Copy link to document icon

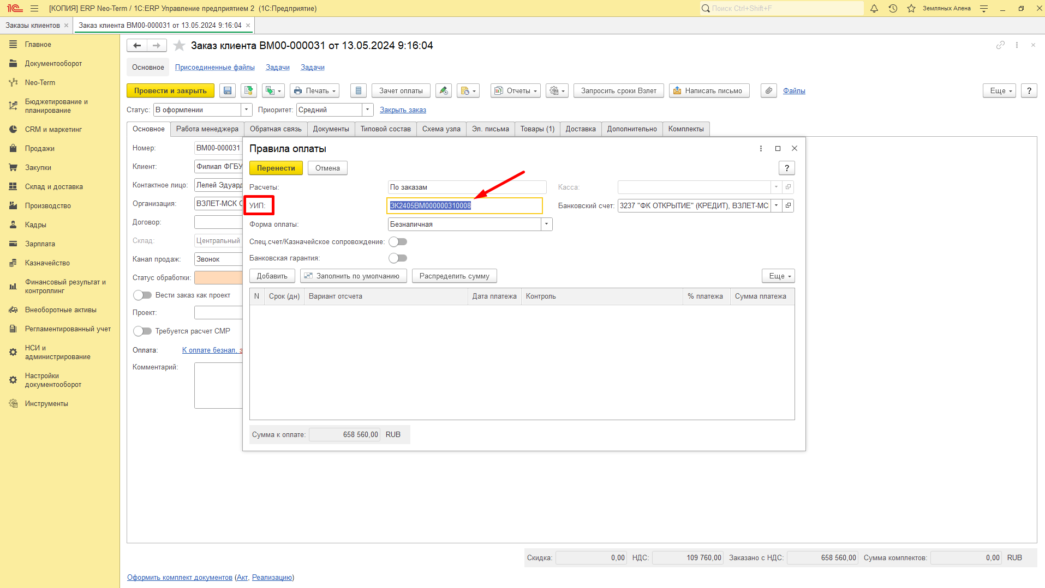click(x=1000, y=45)
